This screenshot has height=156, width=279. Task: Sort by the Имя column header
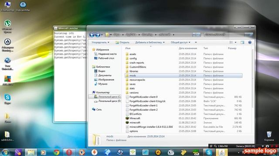[128, 48]
